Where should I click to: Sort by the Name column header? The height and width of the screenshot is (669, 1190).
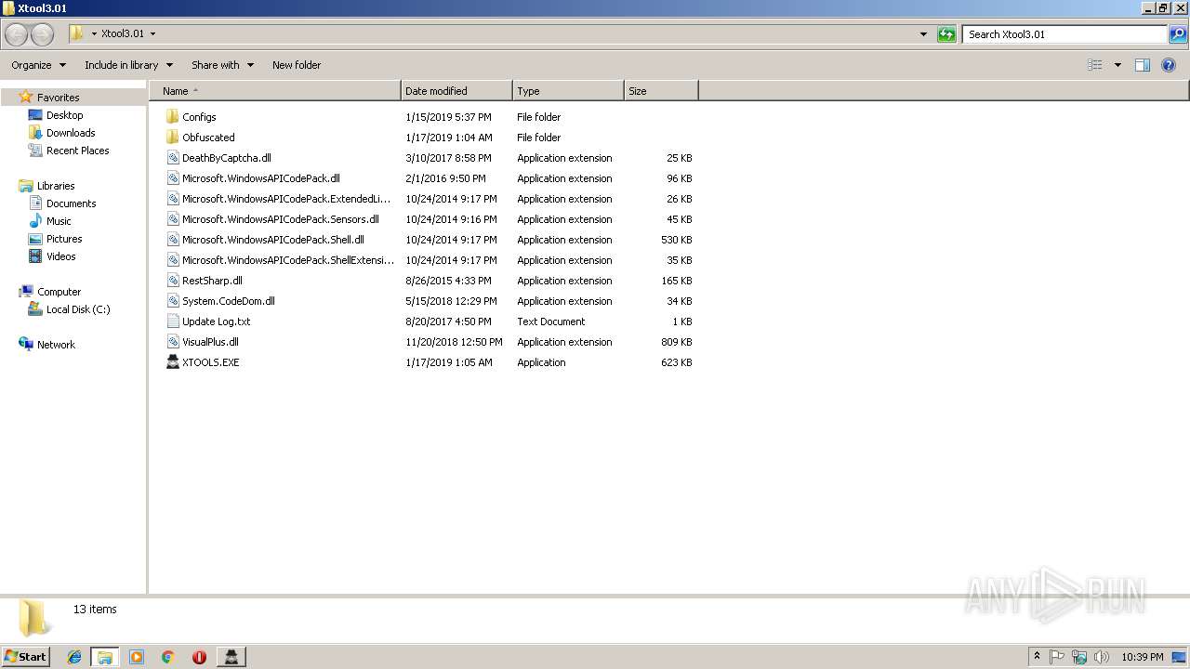coord(274,91)
